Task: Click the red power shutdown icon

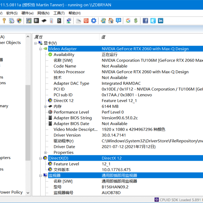Action: click(x=86, y=21)
